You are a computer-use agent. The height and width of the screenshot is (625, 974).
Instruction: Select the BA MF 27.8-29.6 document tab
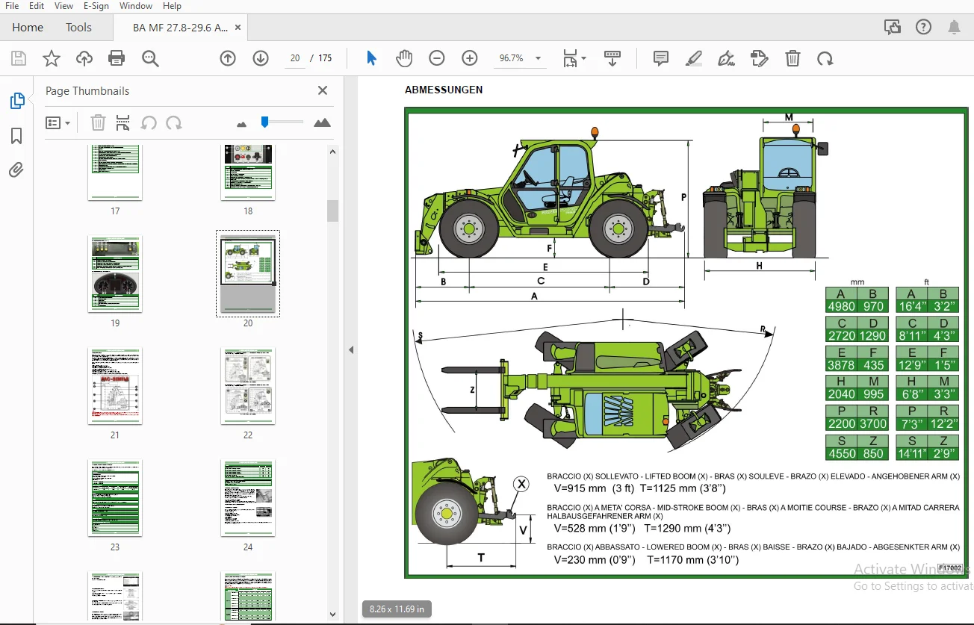(180, 28)
